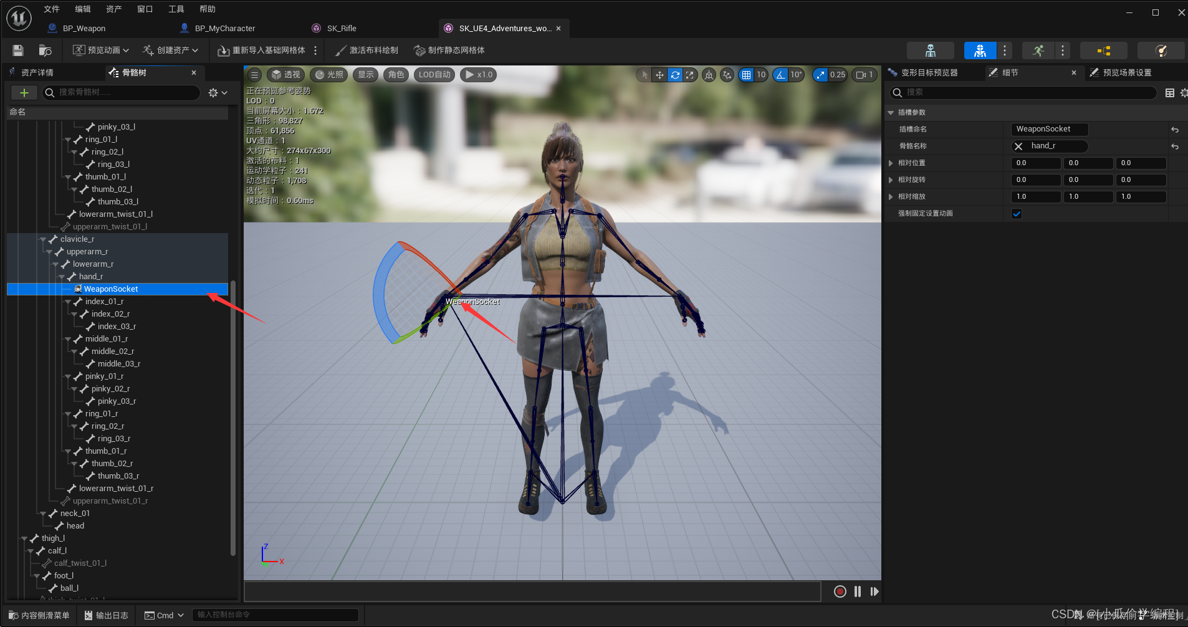This screenshot has width=1188, height=627.
Task: Toggle 强制固定设置动画 checkbox
Action: 1017,214
